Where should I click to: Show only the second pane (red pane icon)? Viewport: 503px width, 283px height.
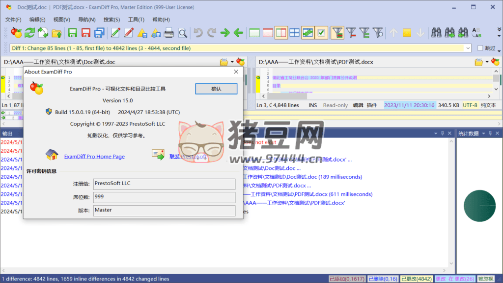coord(268,33)
